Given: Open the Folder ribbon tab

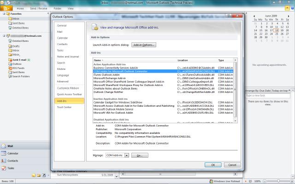Looking at the screenshot, I should click(x=57, y=8).
